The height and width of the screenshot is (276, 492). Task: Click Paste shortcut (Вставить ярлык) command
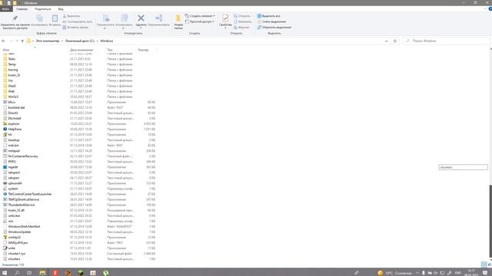click(x=75, y=28)
